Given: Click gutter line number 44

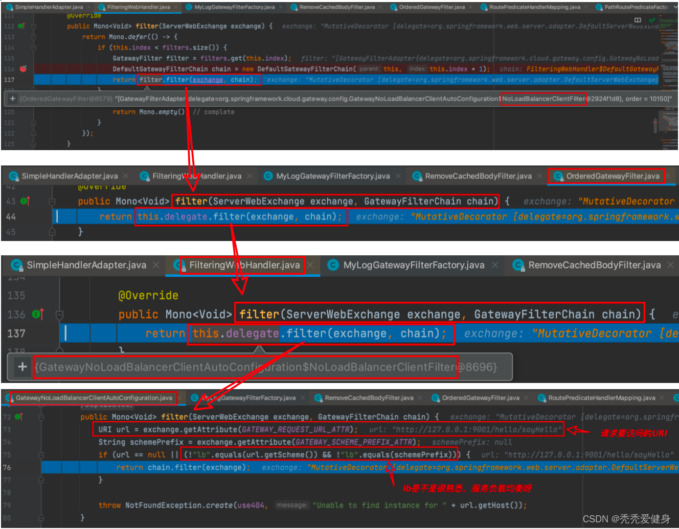Looking at the screenshot, I should pyautogui.click(x=11, y=217).
